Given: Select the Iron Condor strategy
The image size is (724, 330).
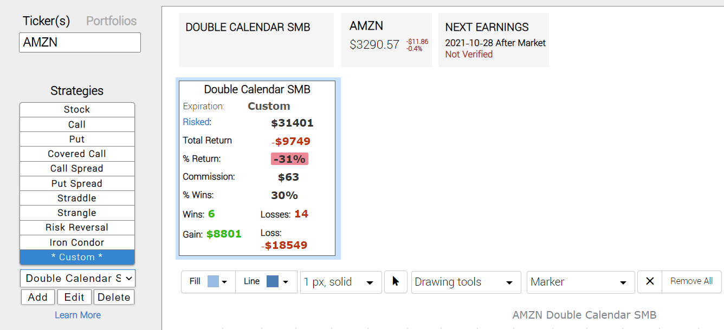Looking at the screenshot, I should pos(77,242).
